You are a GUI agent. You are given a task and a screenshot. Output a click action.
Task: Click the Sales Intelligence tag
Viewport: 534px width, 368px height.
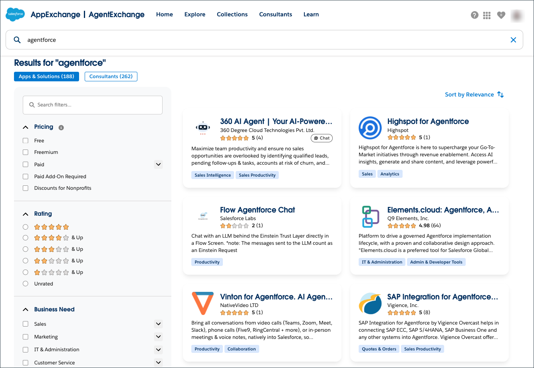(213, 175)
